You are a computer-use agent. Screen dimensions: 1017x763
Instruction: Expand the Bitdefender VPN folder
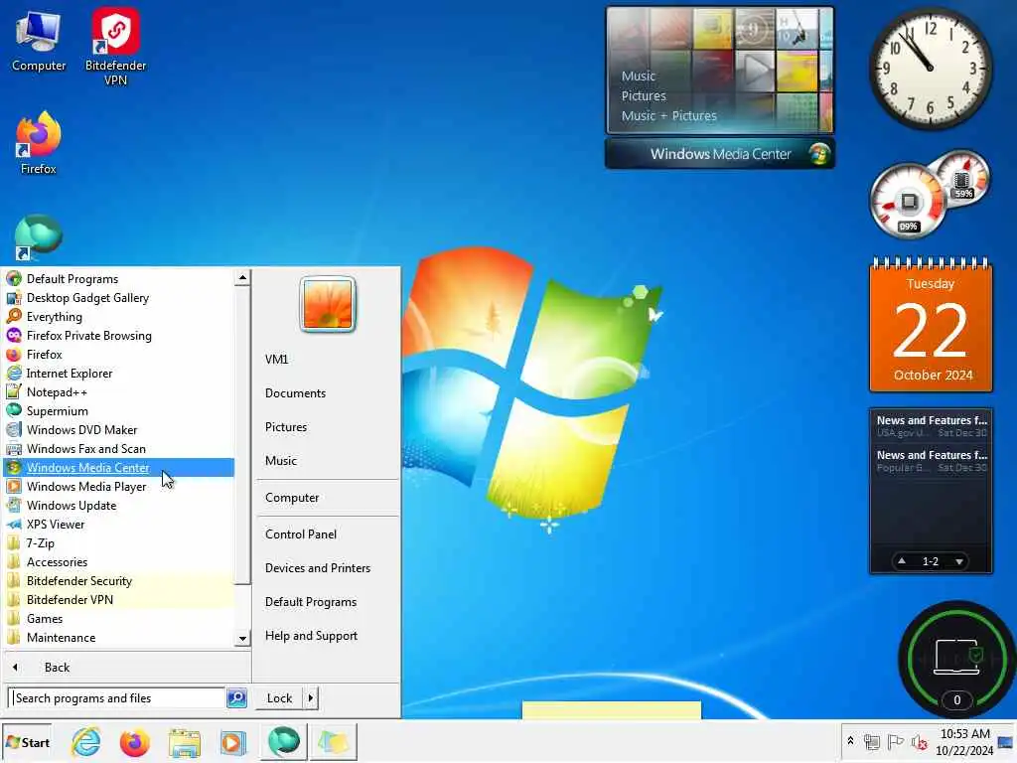[x=119, y=599]
